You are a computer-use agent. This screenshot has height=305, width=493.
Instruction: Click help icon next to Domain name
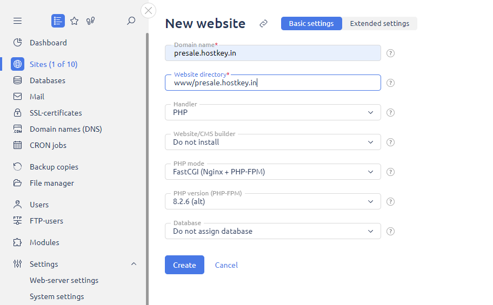tap(391, 53)
